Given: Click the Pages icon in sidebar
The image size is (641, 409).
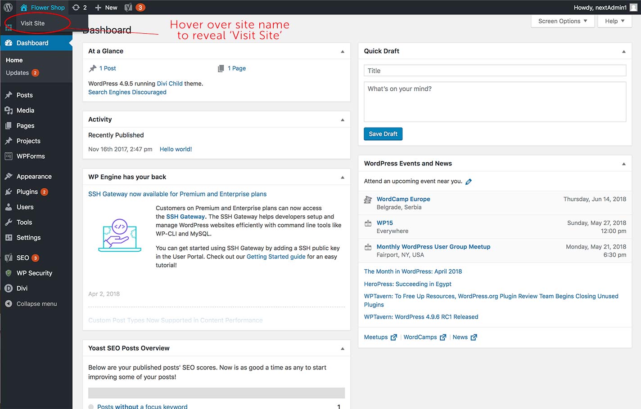Looking at the screenshot, I should [x=9, y=125].
